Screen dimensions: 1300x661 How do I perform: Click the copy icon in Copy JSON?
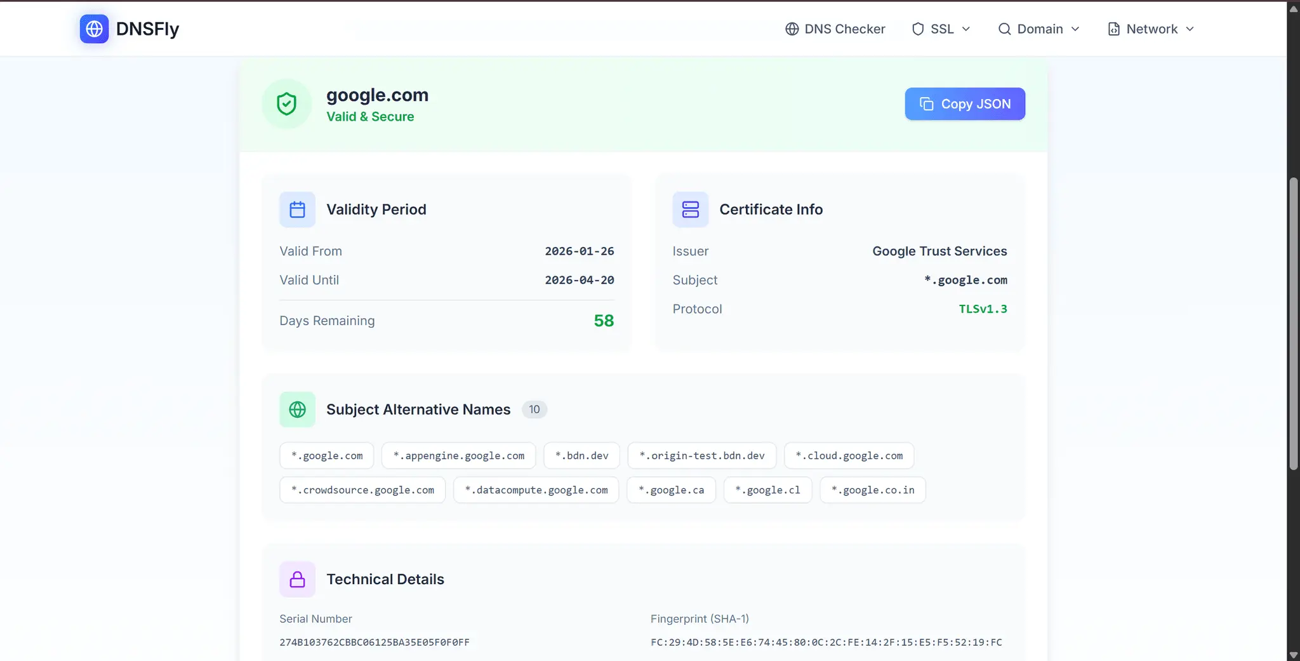927,103
